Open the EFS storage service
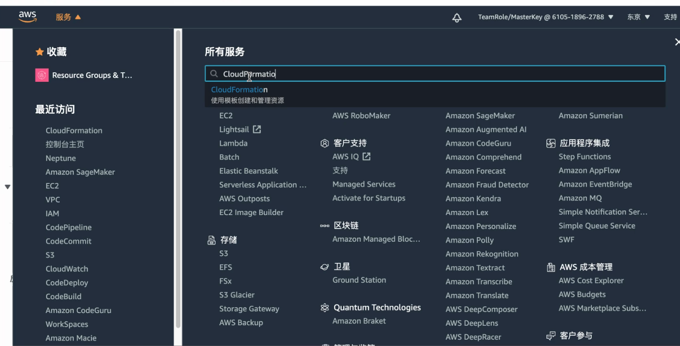Image resolution: width=680 pixels, height=346 pixels. [225, 267]
